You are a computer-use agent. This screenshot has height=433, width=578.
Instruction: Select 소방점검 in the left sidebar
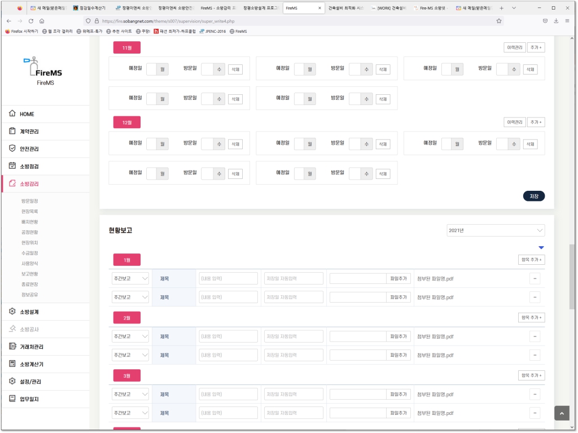pos(29,167)
